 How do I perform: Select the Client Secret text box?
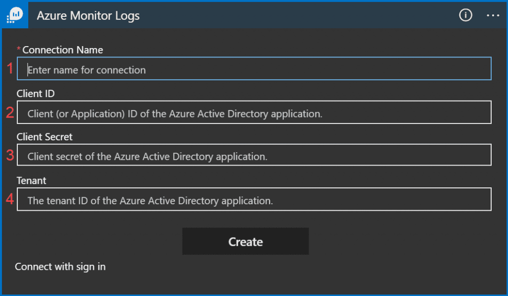point(254,155)
